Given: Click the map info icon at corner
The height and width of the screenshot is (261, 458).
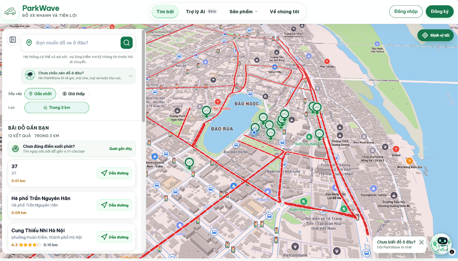Looking at the screenshot, I should click(452, 252).
